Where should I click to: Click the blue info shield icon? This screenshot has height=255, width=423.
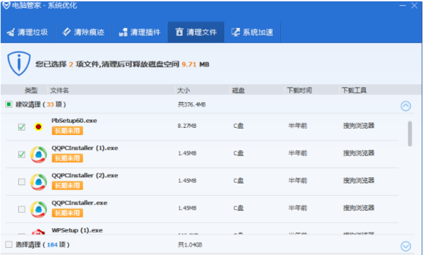click(18, 64)
